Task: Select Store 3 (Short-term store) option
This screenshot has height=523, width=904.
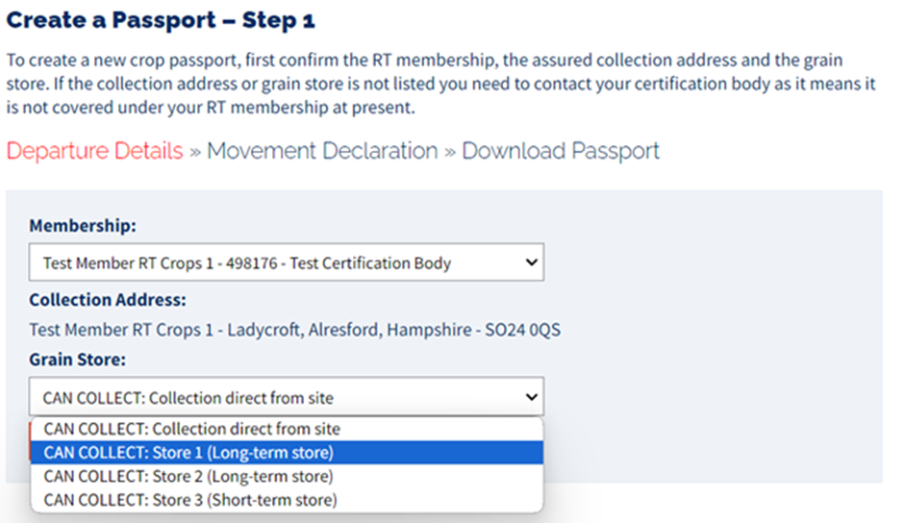Action: pos(190,500)
